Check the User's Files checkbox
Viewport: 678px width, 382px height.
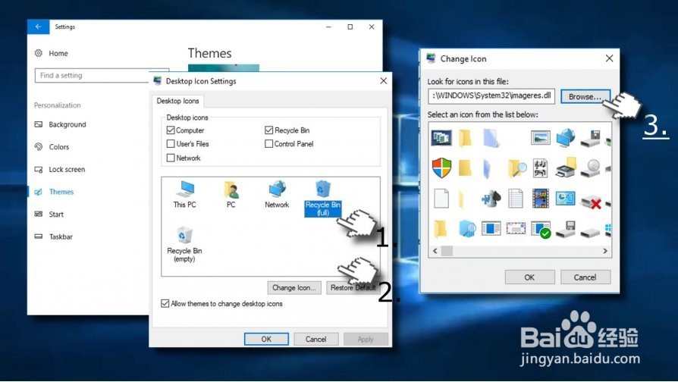[x=171, y=143]
